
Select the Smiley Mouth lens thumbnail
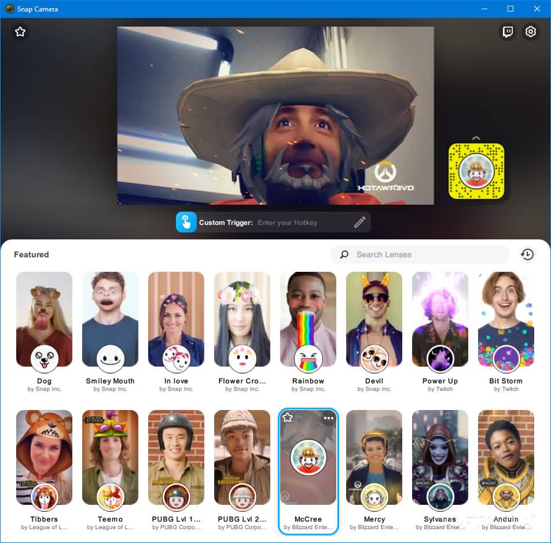111,319
